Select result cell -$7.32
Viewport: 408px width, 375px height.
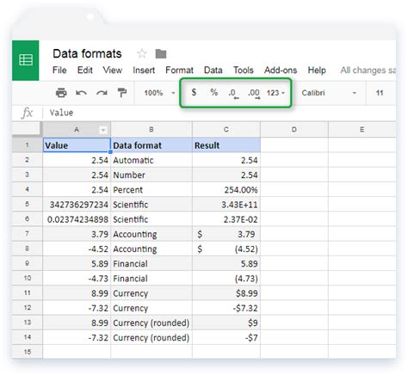tap(226, 308)
